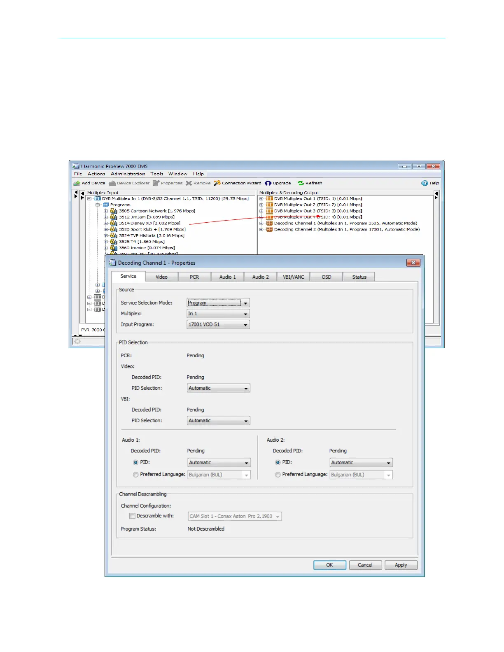Click the Cancel button
504x652 pixels.
click(x=365, y=565)
